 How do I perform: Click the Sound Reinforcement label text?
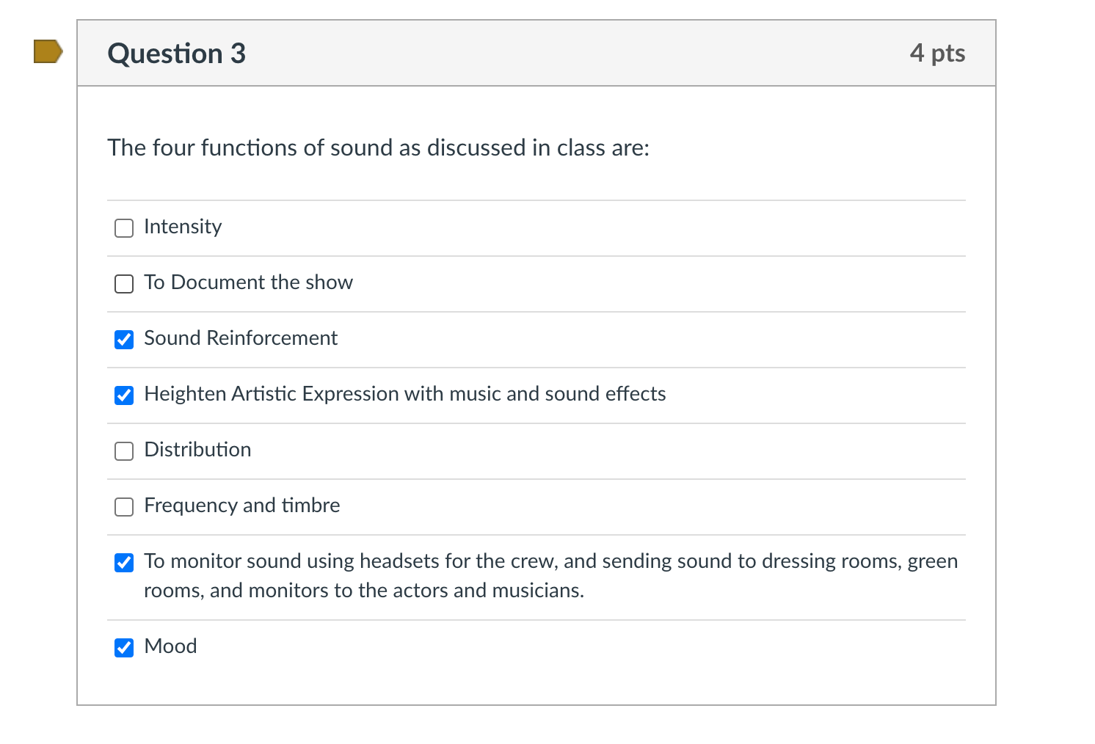(x=241, y=338)
